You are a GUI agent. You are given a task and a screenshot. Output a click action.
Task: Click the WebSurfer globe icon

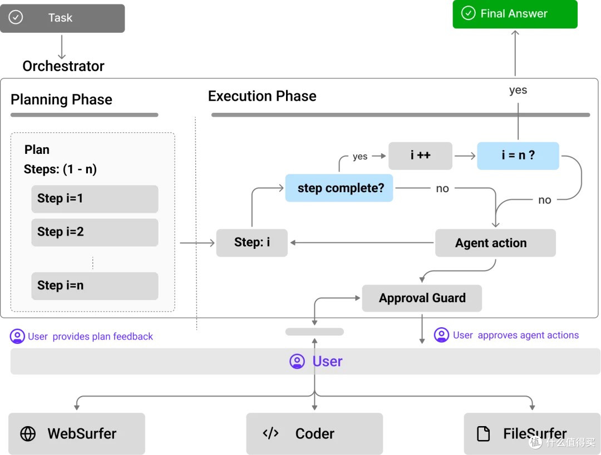(28, 434)
